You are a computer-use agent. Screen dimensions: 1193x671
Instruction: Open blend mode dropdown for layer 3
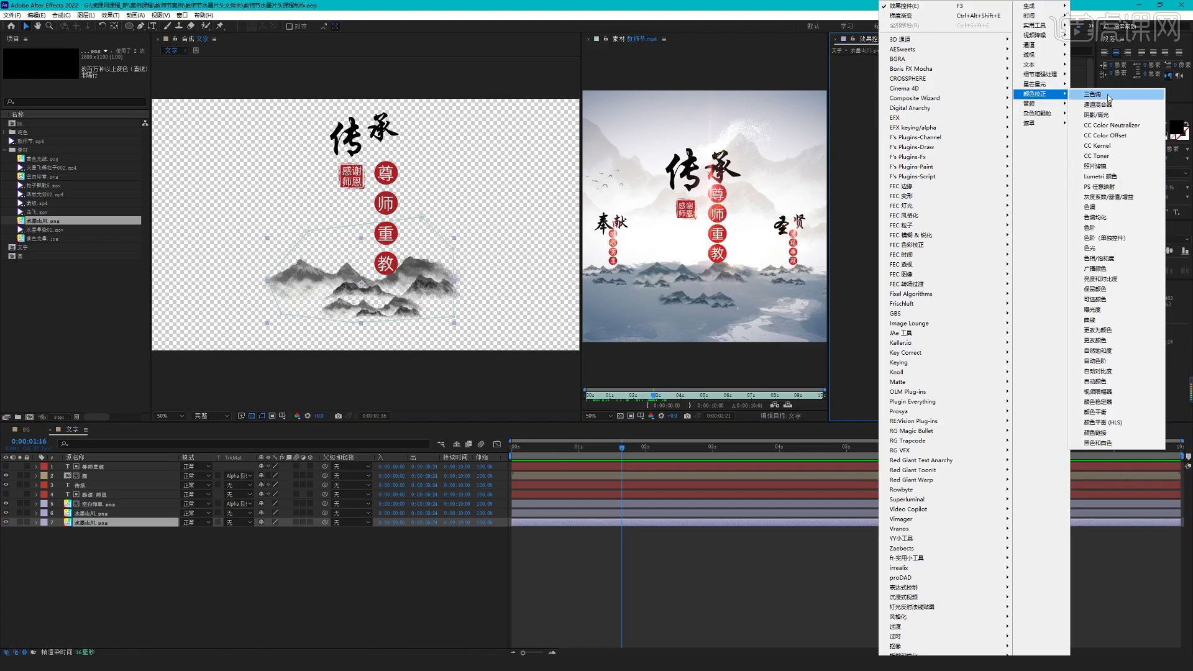click(x=196, y=485)
